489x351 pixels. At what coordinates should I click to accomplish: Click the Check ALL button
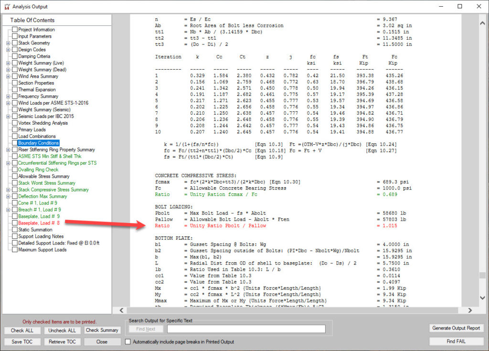(22, 330)
